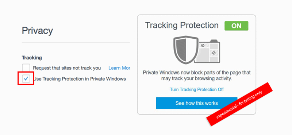
Task: Click the green ON status badge
Action: [236, 26]
